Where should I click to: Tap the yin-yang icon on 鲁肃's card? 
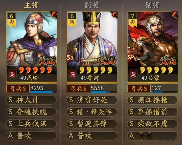(115, 14)
